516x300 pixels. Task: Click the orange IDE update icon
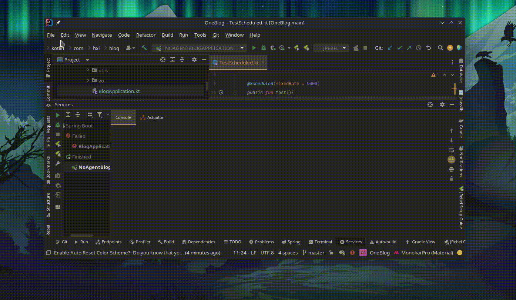(x=450, y=48)
